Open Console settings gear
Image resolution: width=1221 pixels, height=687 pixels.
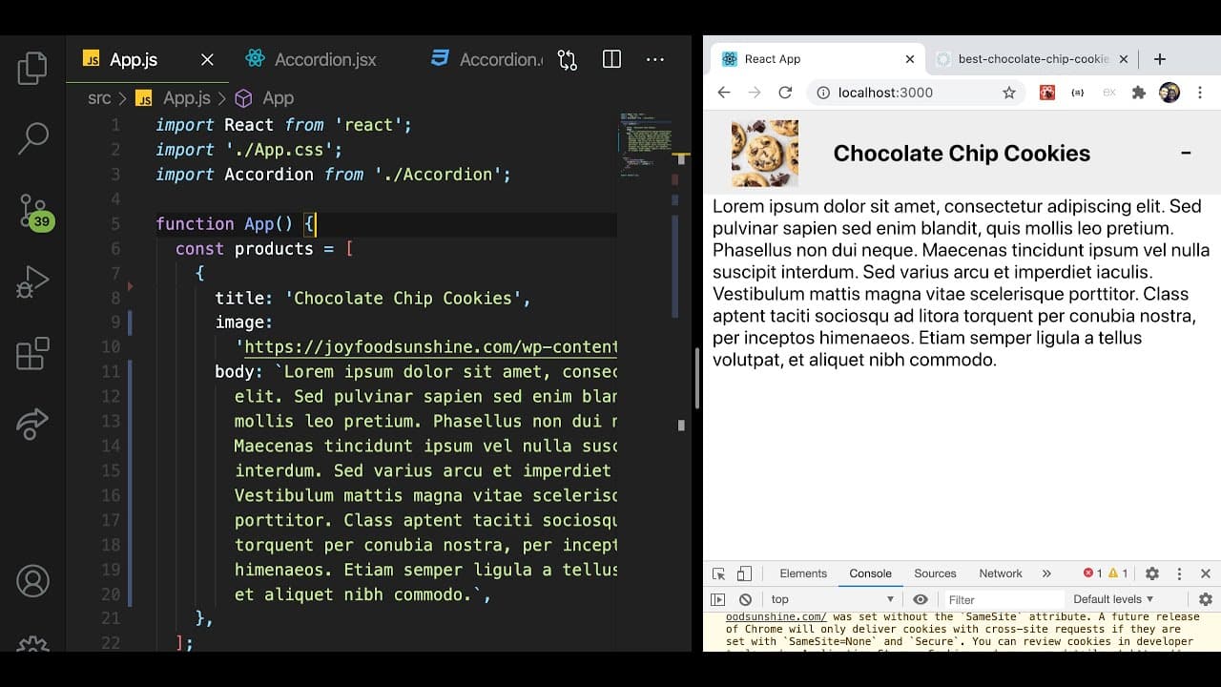click(x=1206, y=599)
